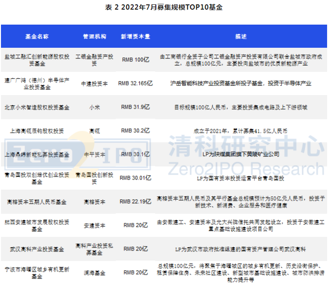Select fund name '肥西安建城市发展股权投资基金'
The height and width of the screenshot is (290, 330).
pos(37,226)
